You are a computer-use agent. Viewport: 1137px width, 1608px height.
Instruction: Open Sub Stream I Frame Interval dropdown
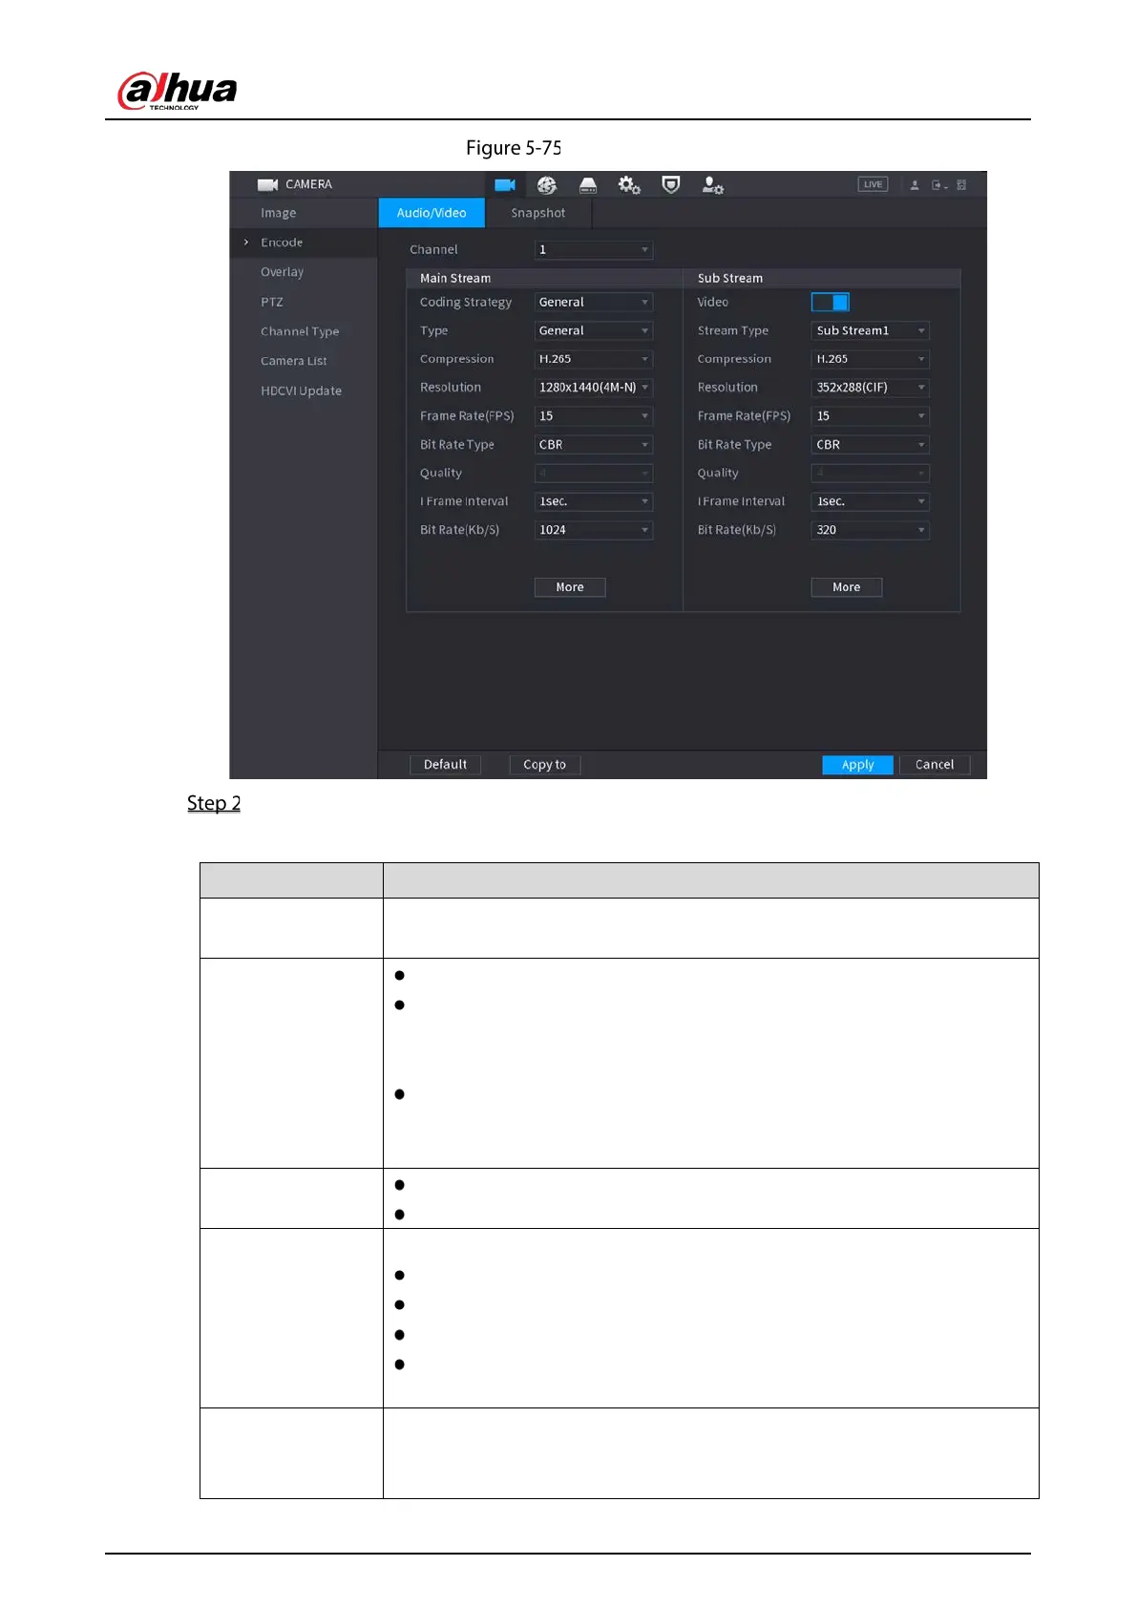(871, 501)
